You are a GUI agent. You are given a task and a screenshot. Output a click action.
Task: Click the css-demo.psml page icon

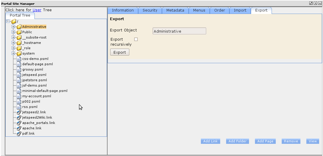pyautogui.click(x=19, y=59)
